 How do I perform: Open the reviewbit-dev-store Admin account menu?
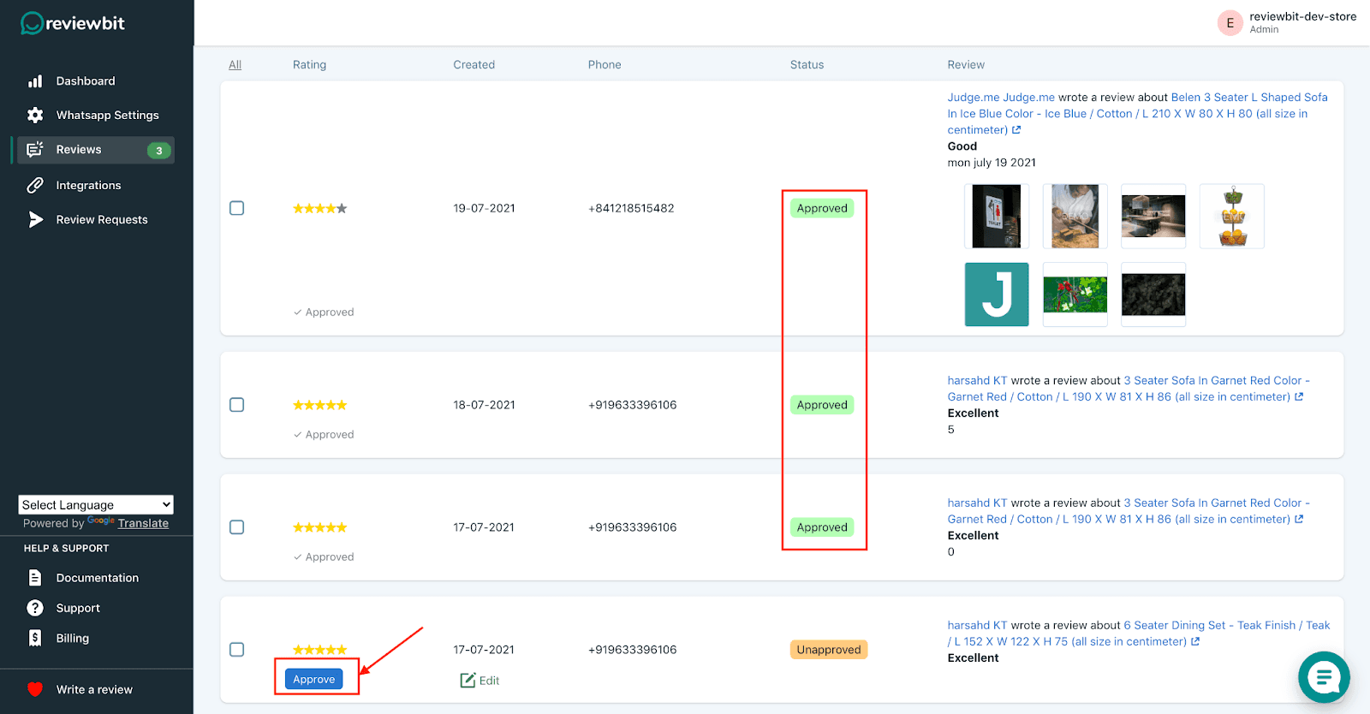coord(1287,22)
